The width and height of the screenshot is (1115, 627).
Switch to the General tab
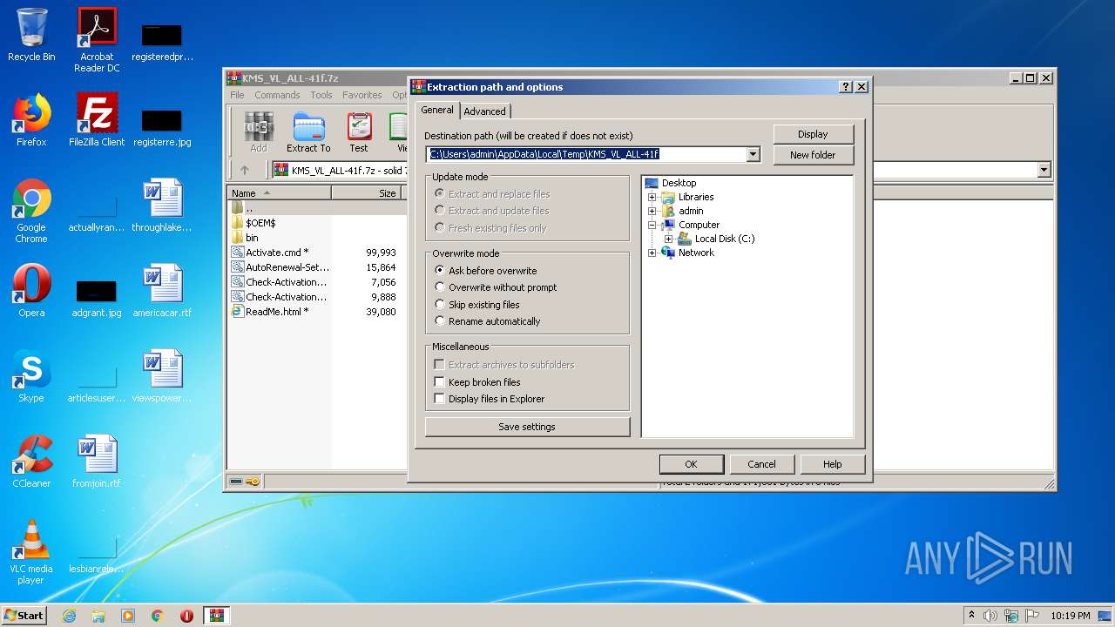point(437,110)
